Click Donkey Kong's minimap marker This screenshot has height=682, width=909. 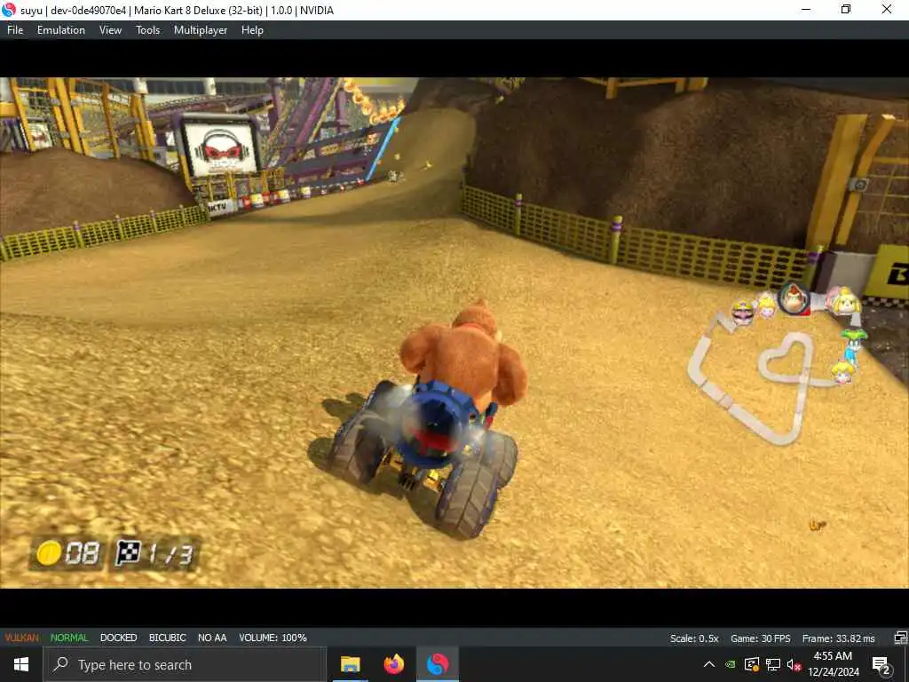click(x=794, y=298)
